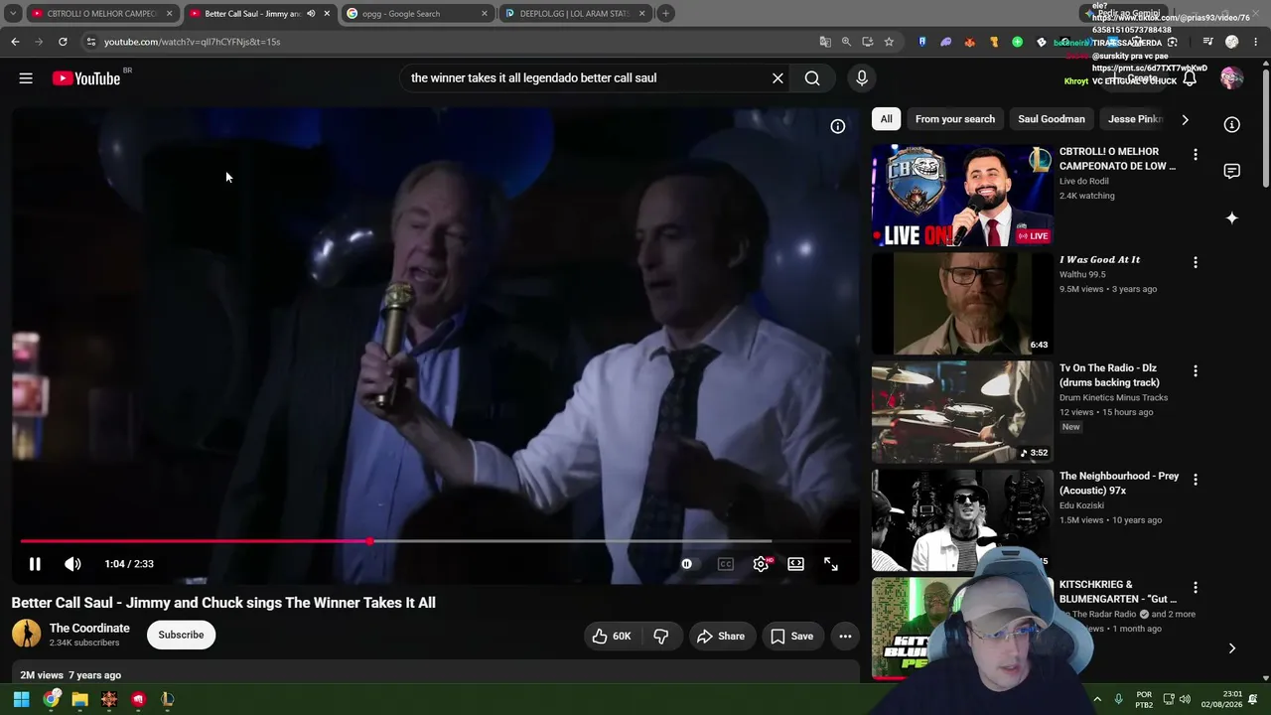The width and height of the screenshot is (1271, 715).
Task: Show the video info card
Action: click(838, 126)
